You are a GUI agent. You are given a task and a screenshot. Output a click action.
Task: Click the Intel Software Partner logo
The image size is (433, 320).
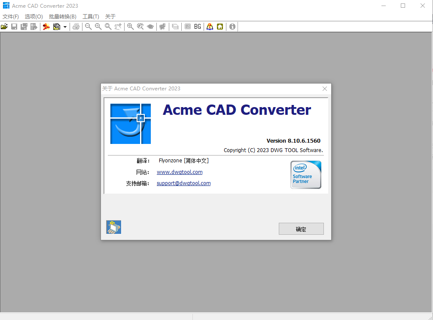pos(305,174)
